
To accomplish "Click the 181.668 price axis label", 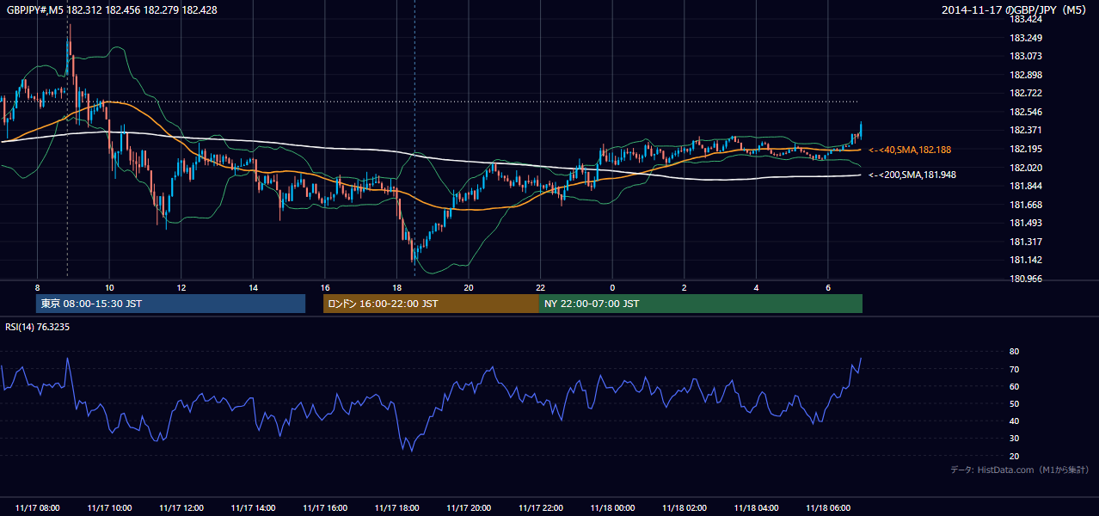I will [x=1026, y=205].
